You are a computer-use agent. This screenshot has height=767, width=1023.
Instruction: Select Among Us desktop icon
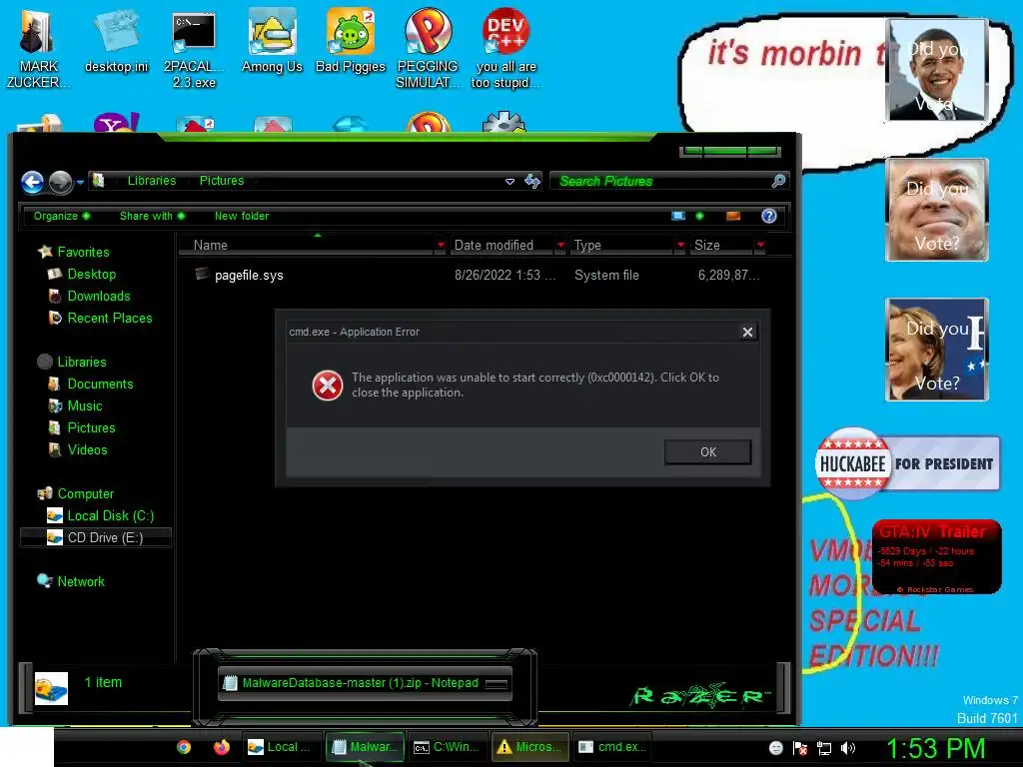tap(272, 41)
